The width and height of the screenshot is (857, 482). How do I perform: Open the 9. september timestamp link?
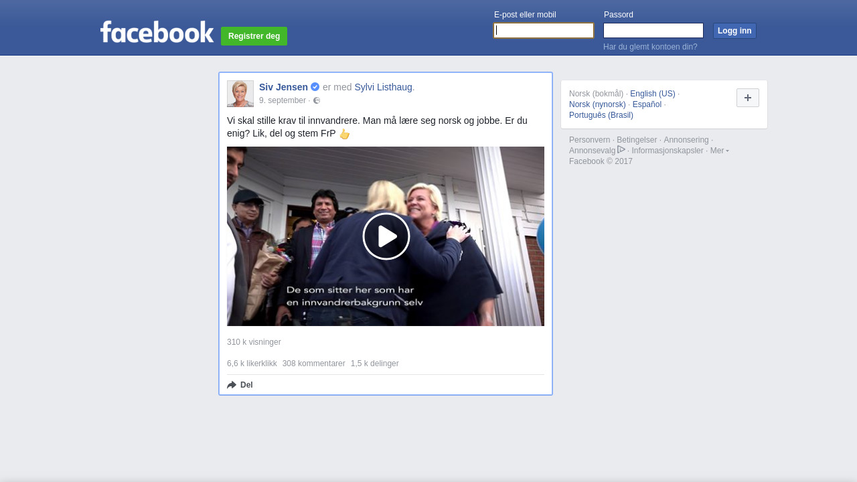click(283, 100)
